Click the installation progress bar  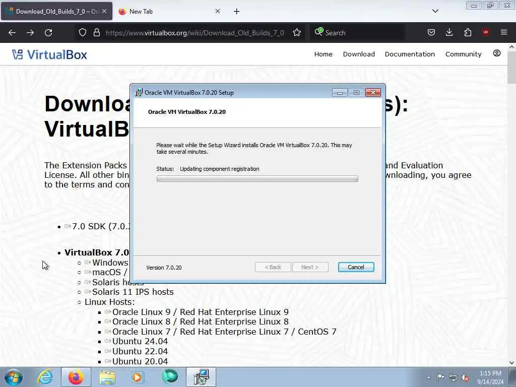257,179
